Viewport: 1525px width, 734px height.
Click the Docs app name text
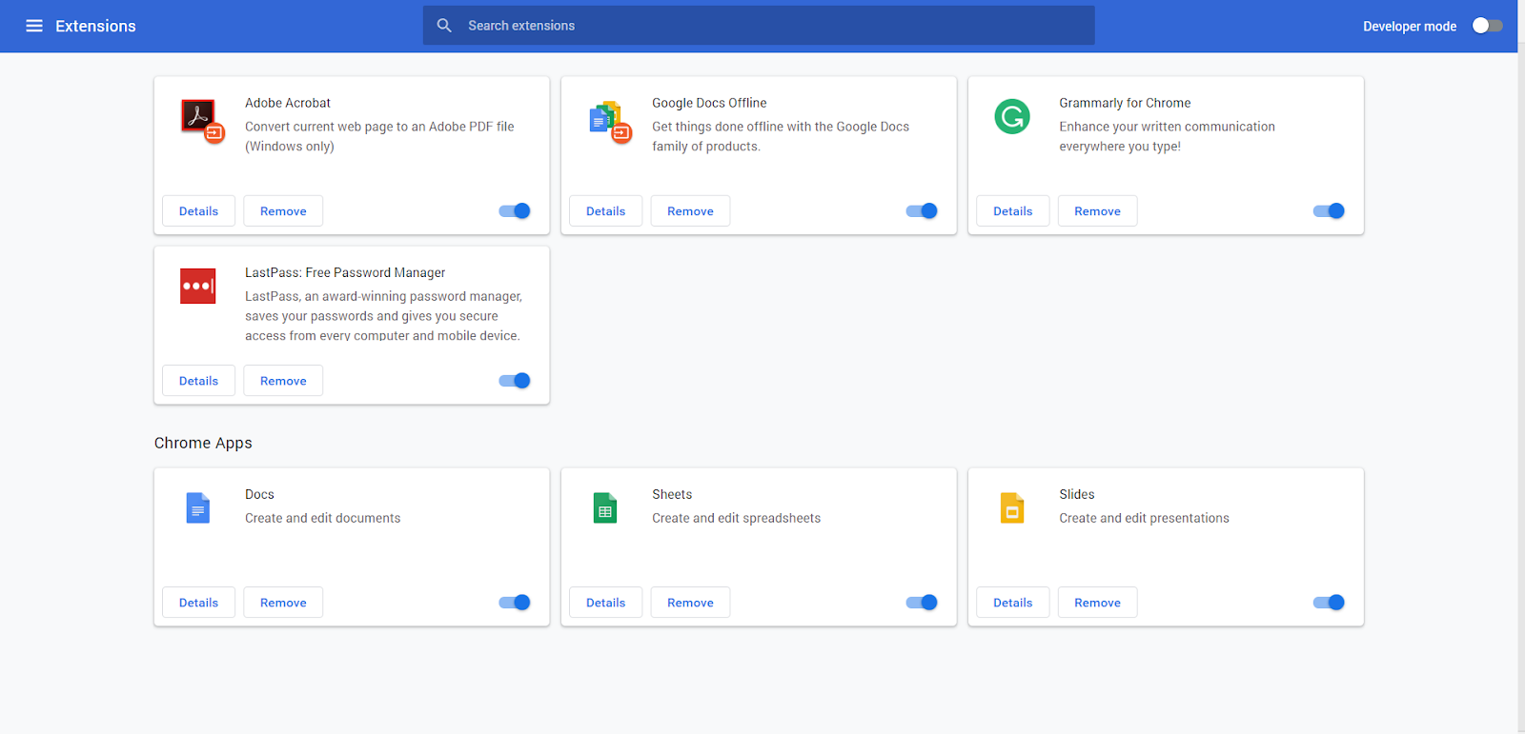point(259,494)
